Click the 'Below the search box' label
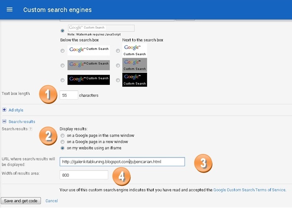 80,40
